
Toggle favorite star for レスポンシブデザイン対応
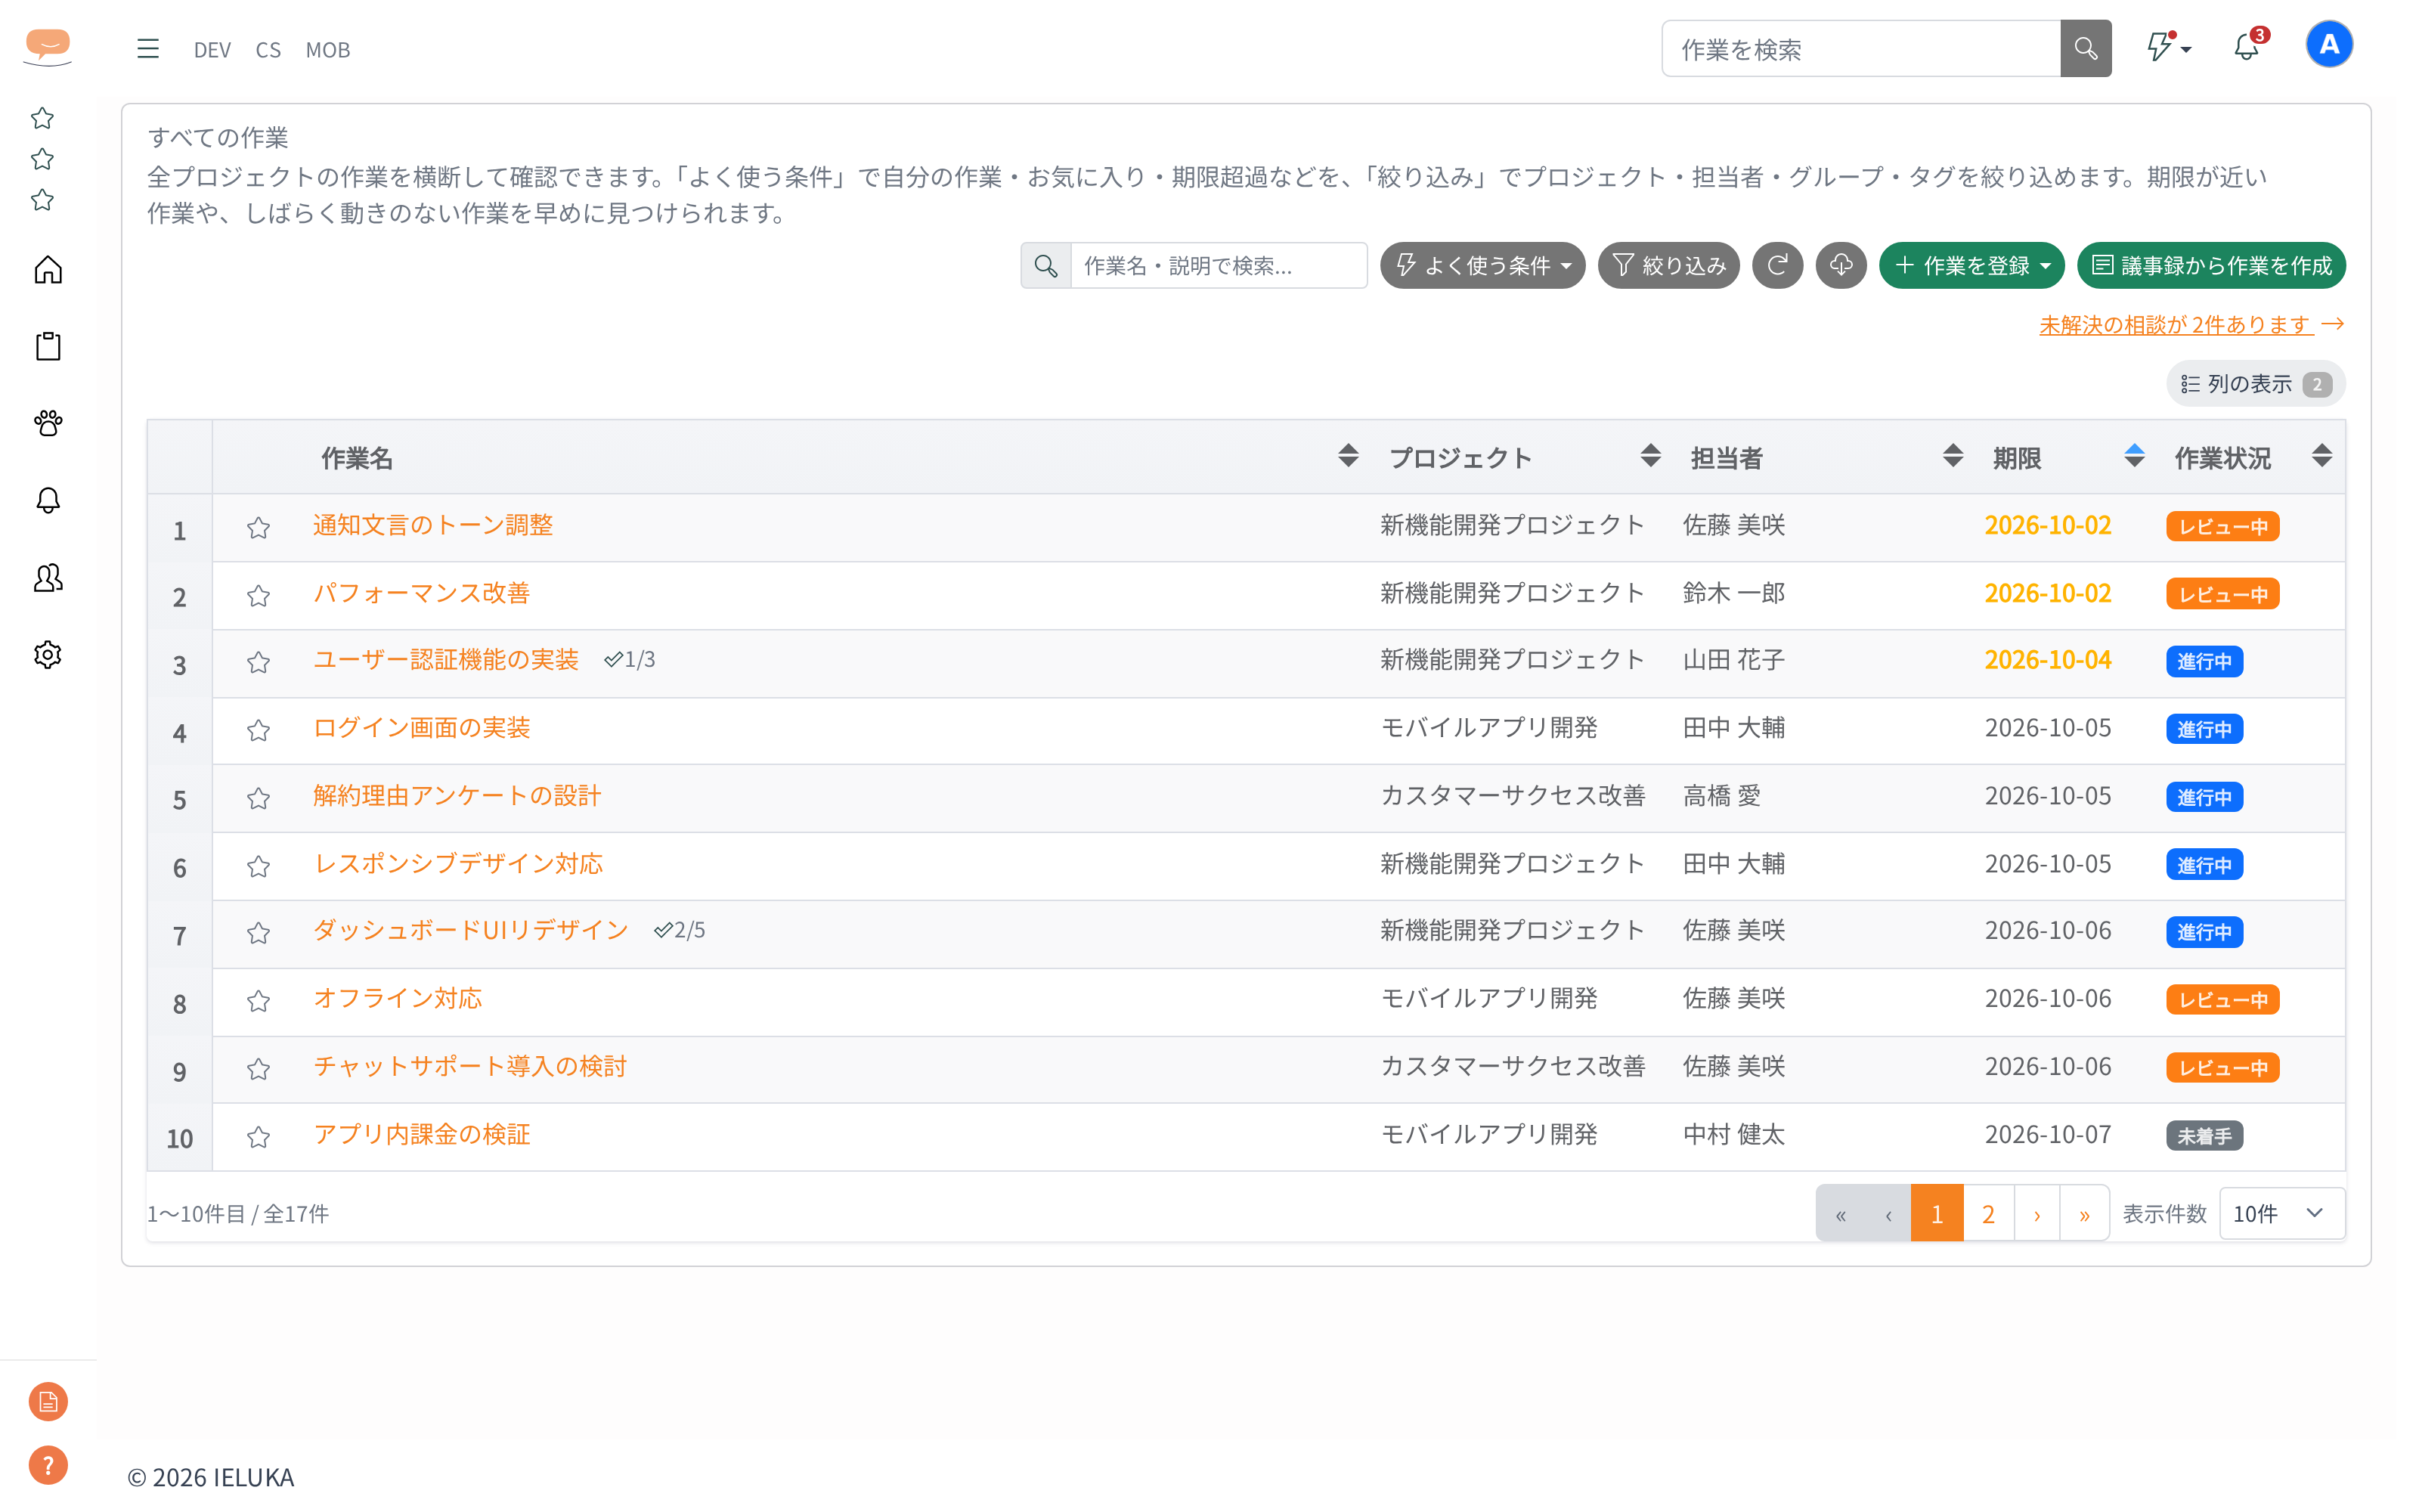pyautogui.click(x=258, y=866)
